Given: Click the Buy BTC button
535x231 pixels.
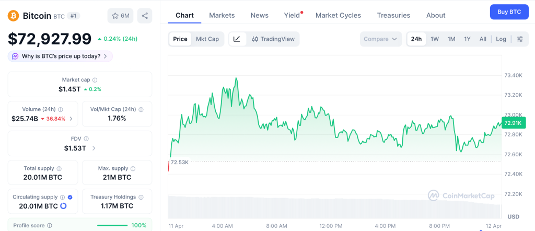Looking at the screenshot, I should [509, 11].
